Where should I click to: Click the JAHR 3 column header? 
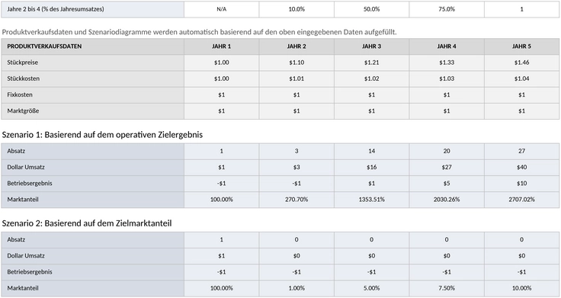371,46
